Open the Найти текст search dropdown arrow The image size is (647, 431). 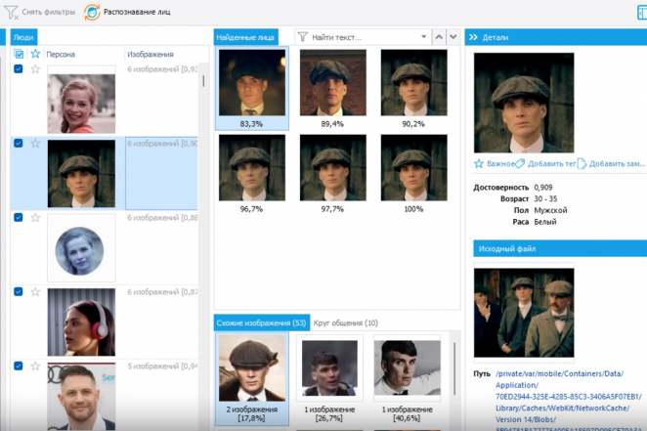pyautogui.click(x=423, y=37)
